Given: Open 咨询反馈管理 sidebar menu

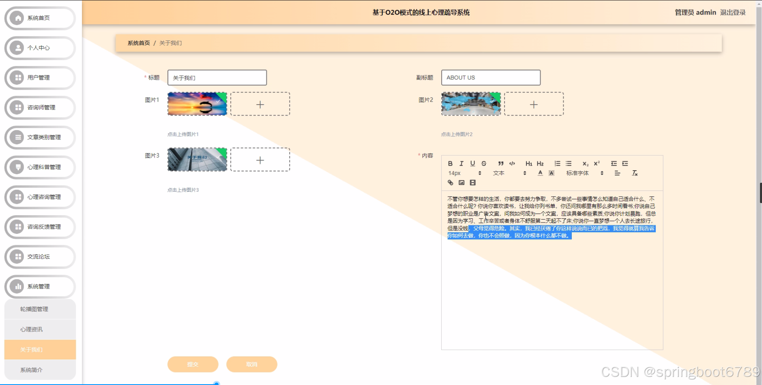Looking at the screenshot, I should (x=40, y=227).
